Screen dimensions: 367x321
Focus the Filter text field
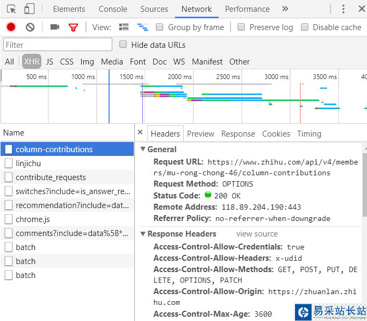(58, 45)
